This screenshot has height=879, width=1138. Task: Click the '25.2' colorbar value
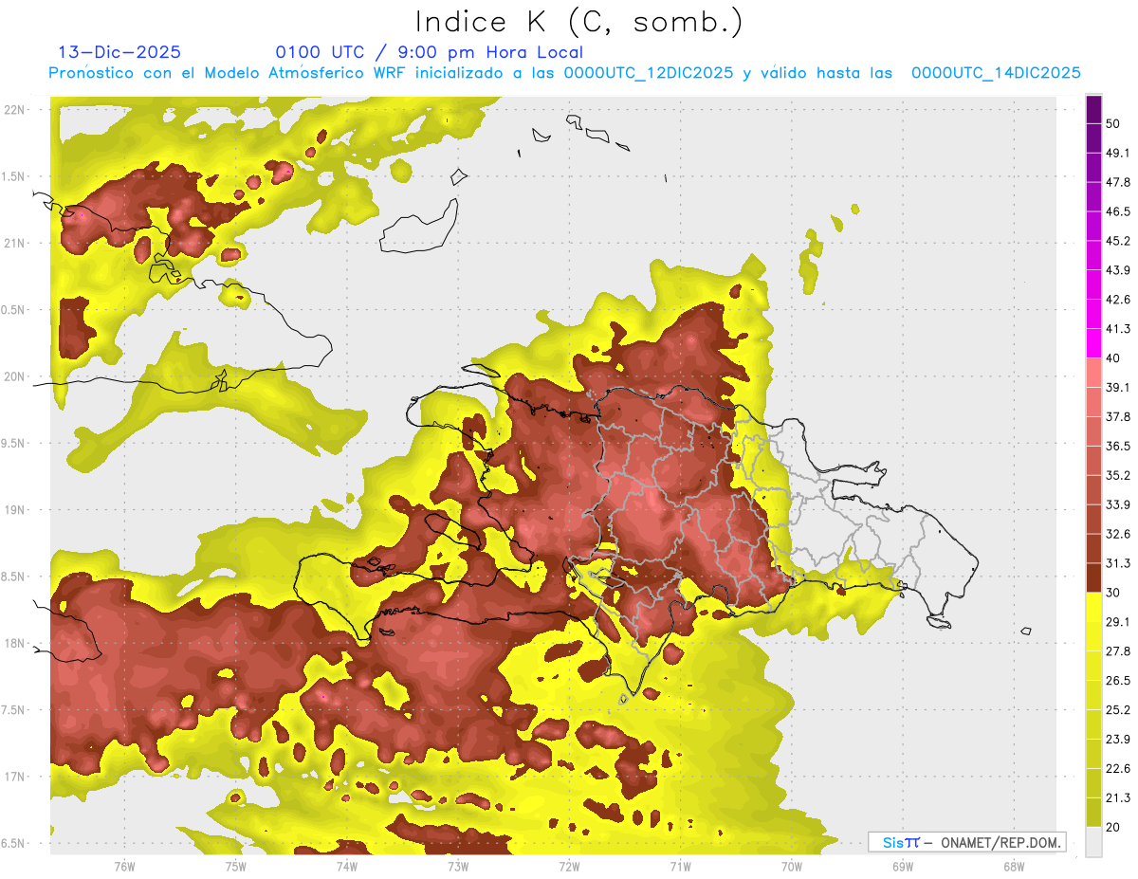pyautogui.click(x=1118, y=710)
